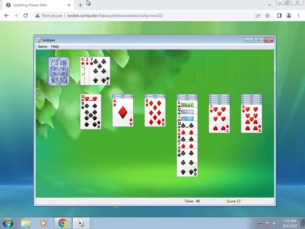Click the Not secure warning indicator
This screenshot has width=305, height=229.
49,16
